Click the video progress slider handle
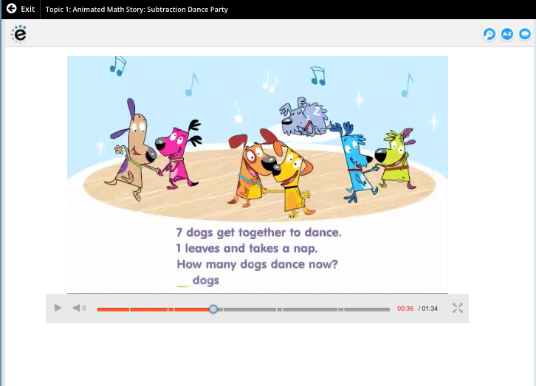Image resolution: width=536 pixels, height=386 pixels. pyautogui.click(x=213, y=309)
